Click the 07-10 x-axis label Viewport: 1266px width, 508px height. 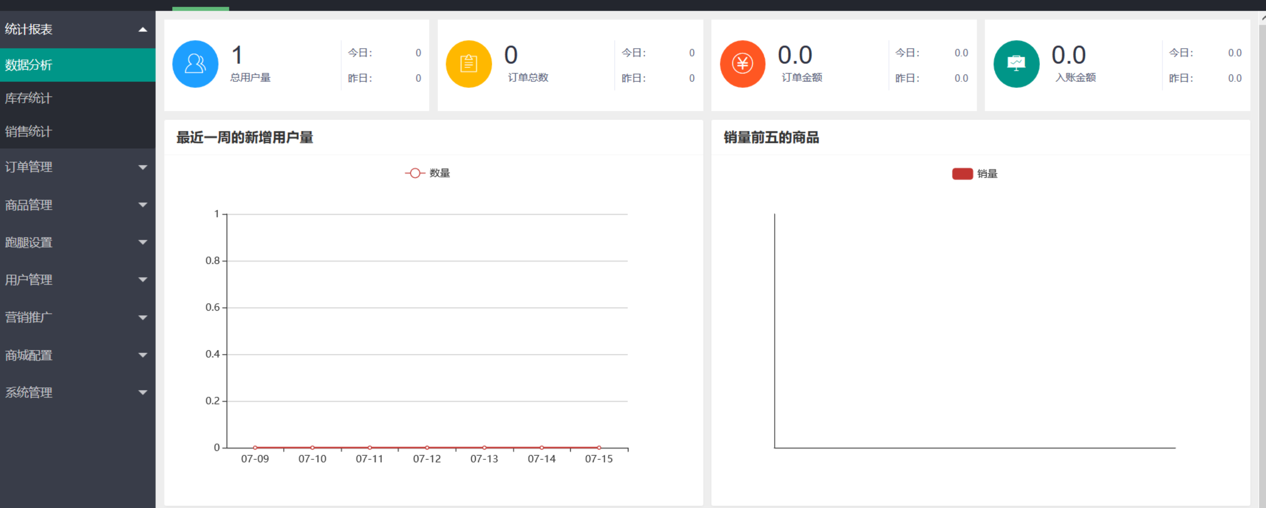pyautogui.click(x=312, y=459)
